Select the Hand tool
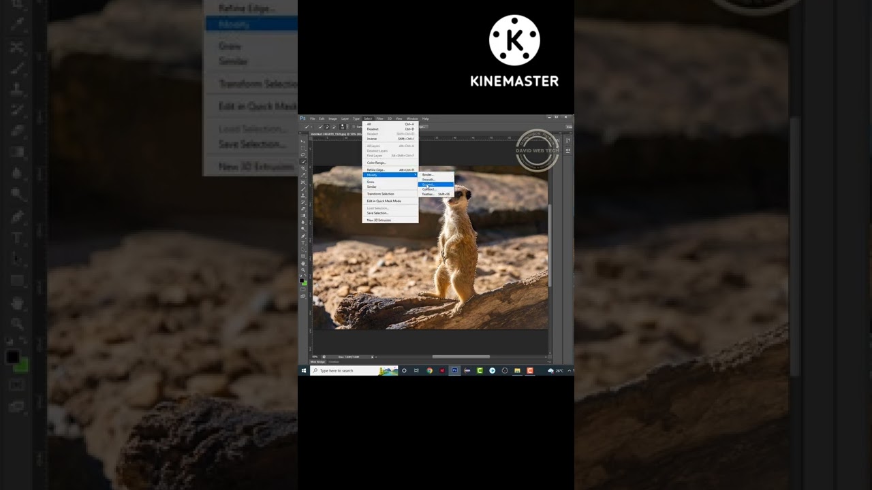Viewport: 872px width, 490px height. click(x=303, y=263)
